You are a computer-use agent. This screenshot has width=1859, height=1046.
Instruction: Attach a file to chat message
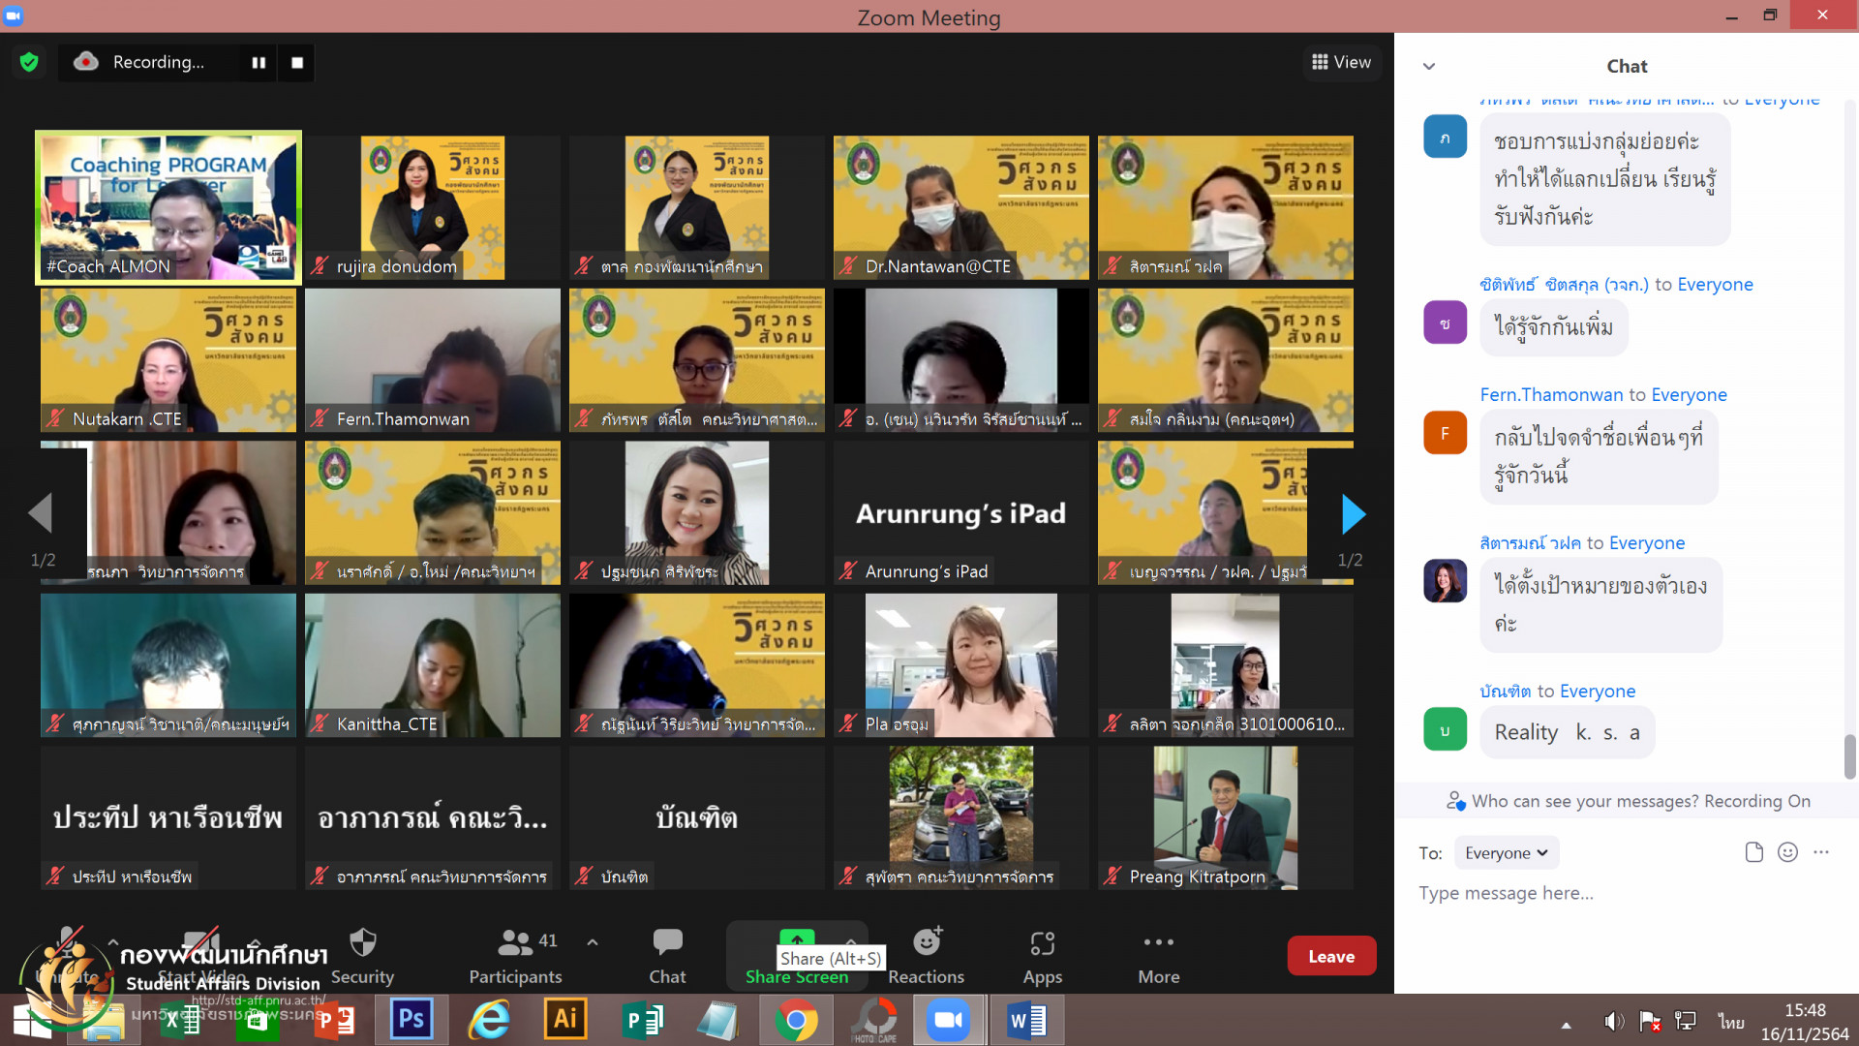[1753, 852]
